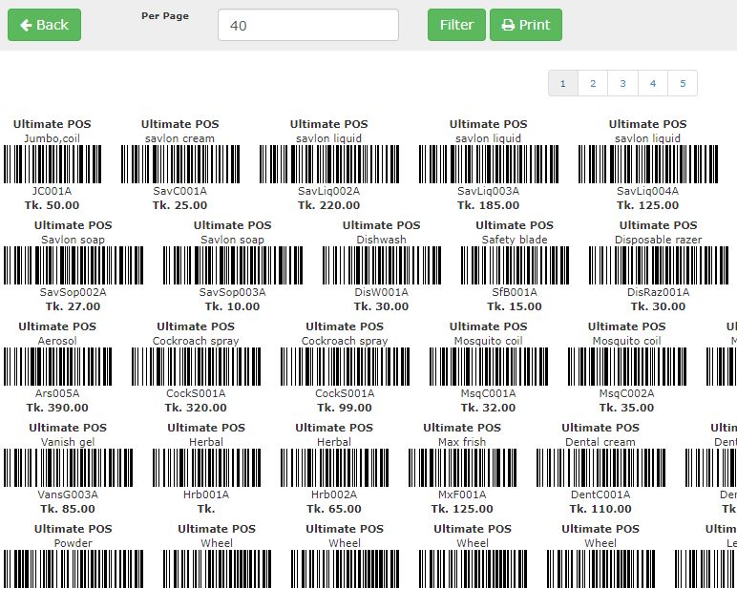Screen dimensions: 737x589
Task: Click the price 'Tk. 85.00'
Action: point(68,509)
